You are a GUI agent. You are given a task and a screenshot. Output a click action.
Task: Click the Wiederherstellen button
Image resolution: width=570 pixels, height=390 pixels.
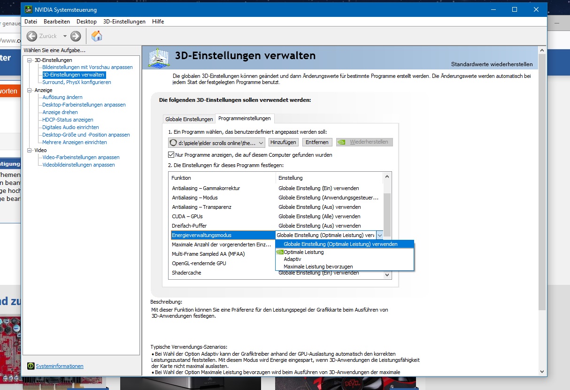point(364,142)
